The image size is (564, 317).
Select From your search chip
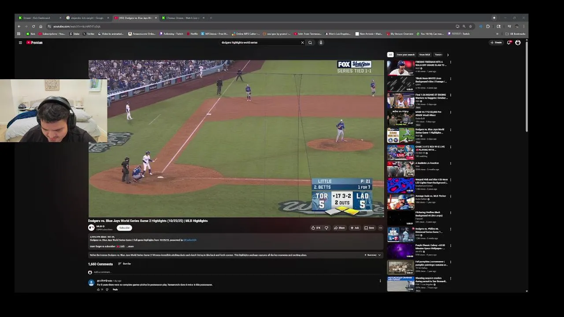(x=405, y=55)
